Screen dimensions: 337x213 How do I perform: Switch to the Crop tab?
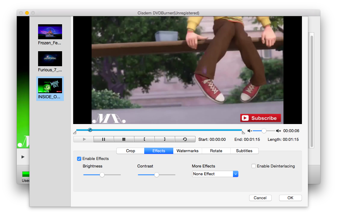pos(130,151)
